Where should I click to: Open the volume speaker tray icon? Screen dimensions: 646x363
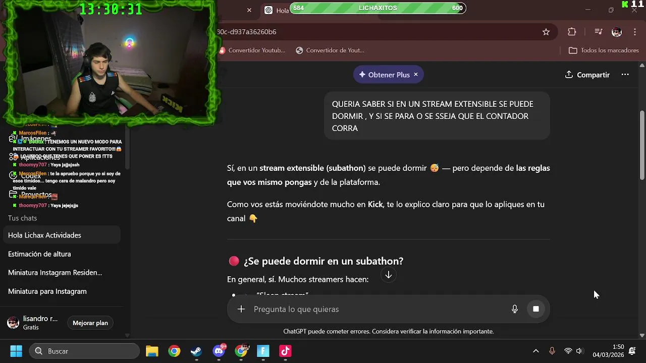point(579,351)
